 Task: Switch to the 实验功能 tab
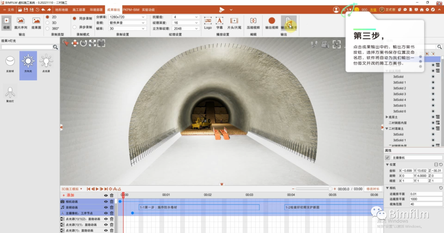tap(148, 9)
